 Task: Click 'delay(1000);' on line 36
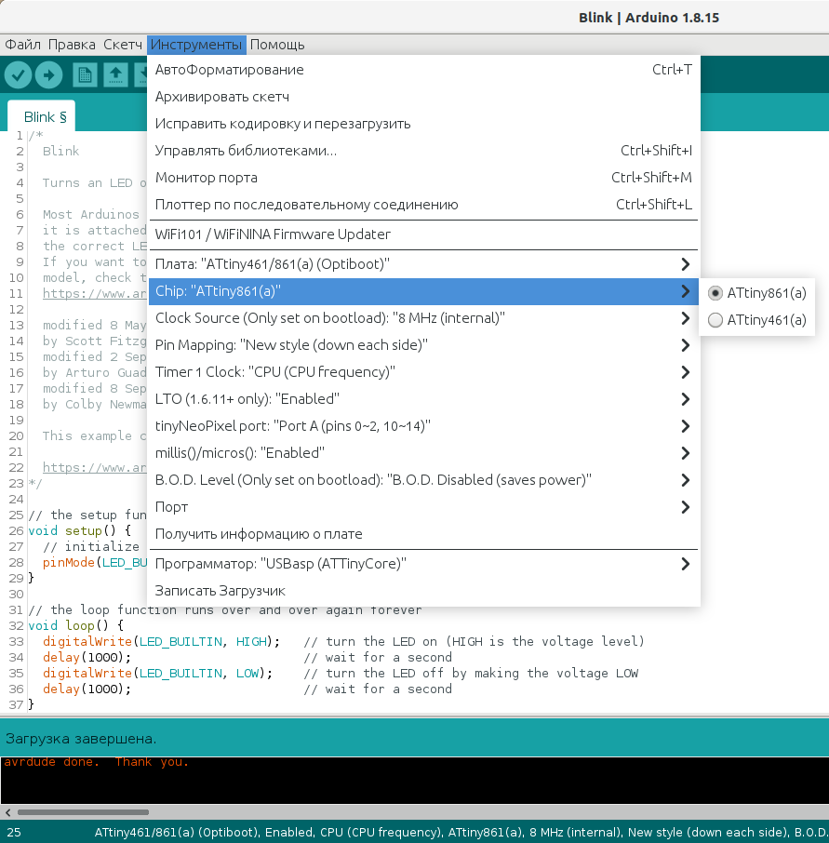87,689
